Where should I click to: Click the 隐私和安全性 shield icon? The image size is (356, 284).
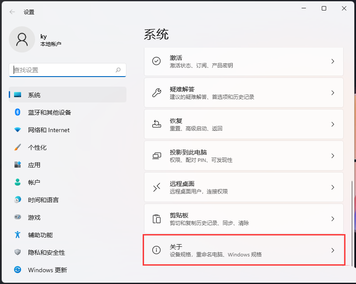(x=17, y=252)
